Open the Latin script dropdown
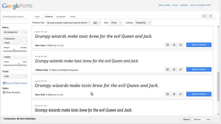 pos(15,76)
